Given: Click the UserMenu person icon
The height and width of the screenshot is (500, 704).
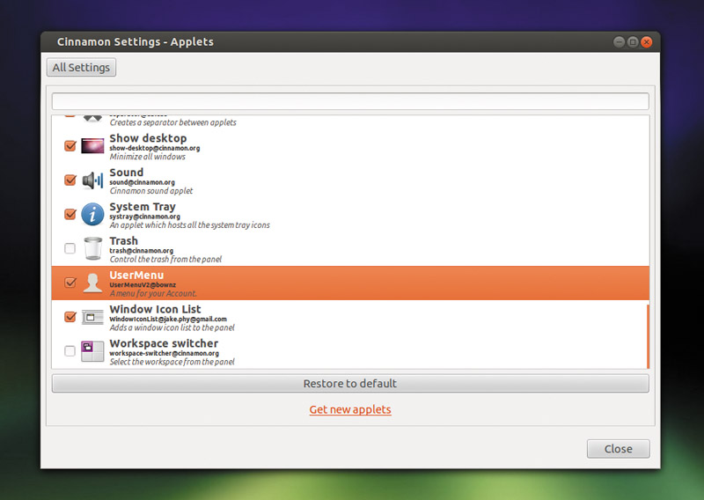Looking at the screenshot, I should click(93, 283).
